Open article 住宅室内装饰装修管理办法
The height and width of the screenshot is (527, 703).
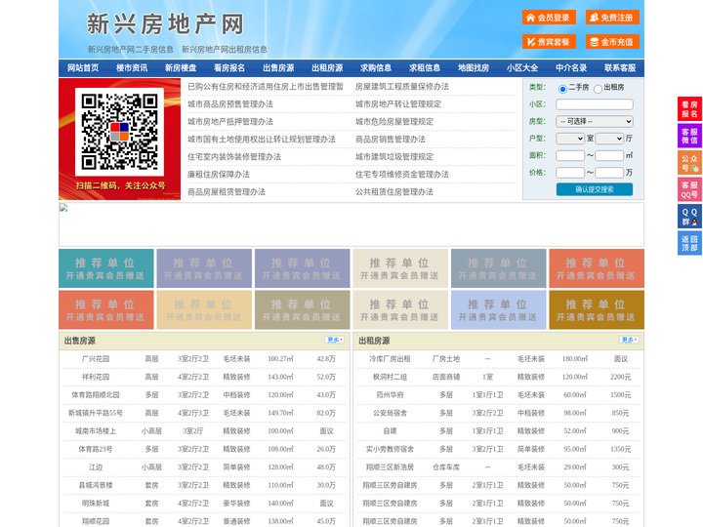(234, 157)
